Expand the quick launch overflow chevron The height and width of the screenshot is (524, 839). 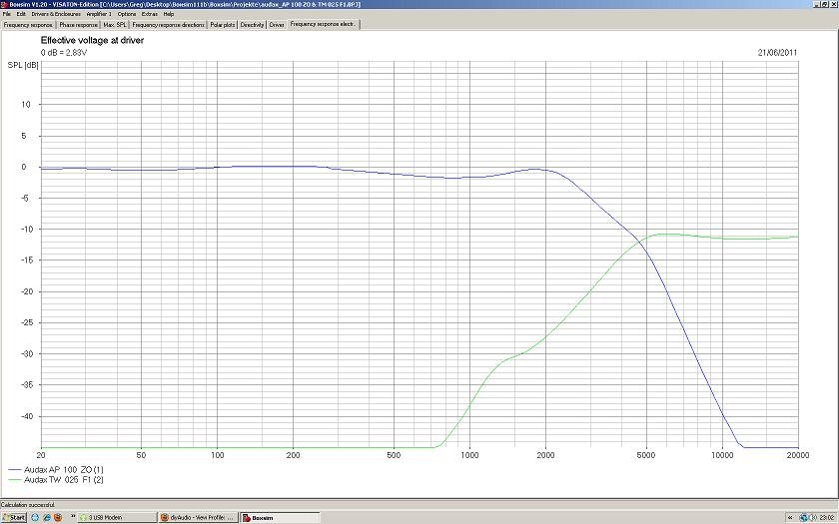tap(73, 518)
